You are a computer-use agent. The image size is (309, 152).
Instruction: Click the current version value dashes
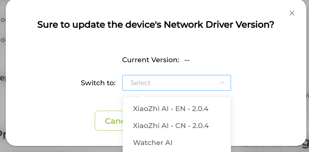[x=187, y=60]
